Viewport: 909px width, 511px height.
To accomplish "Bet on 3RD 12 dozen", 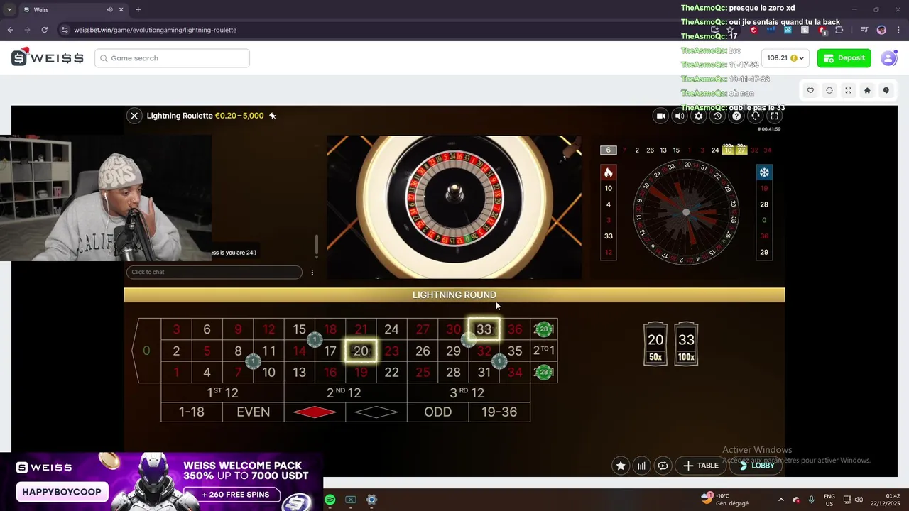I will click(469, 392).
